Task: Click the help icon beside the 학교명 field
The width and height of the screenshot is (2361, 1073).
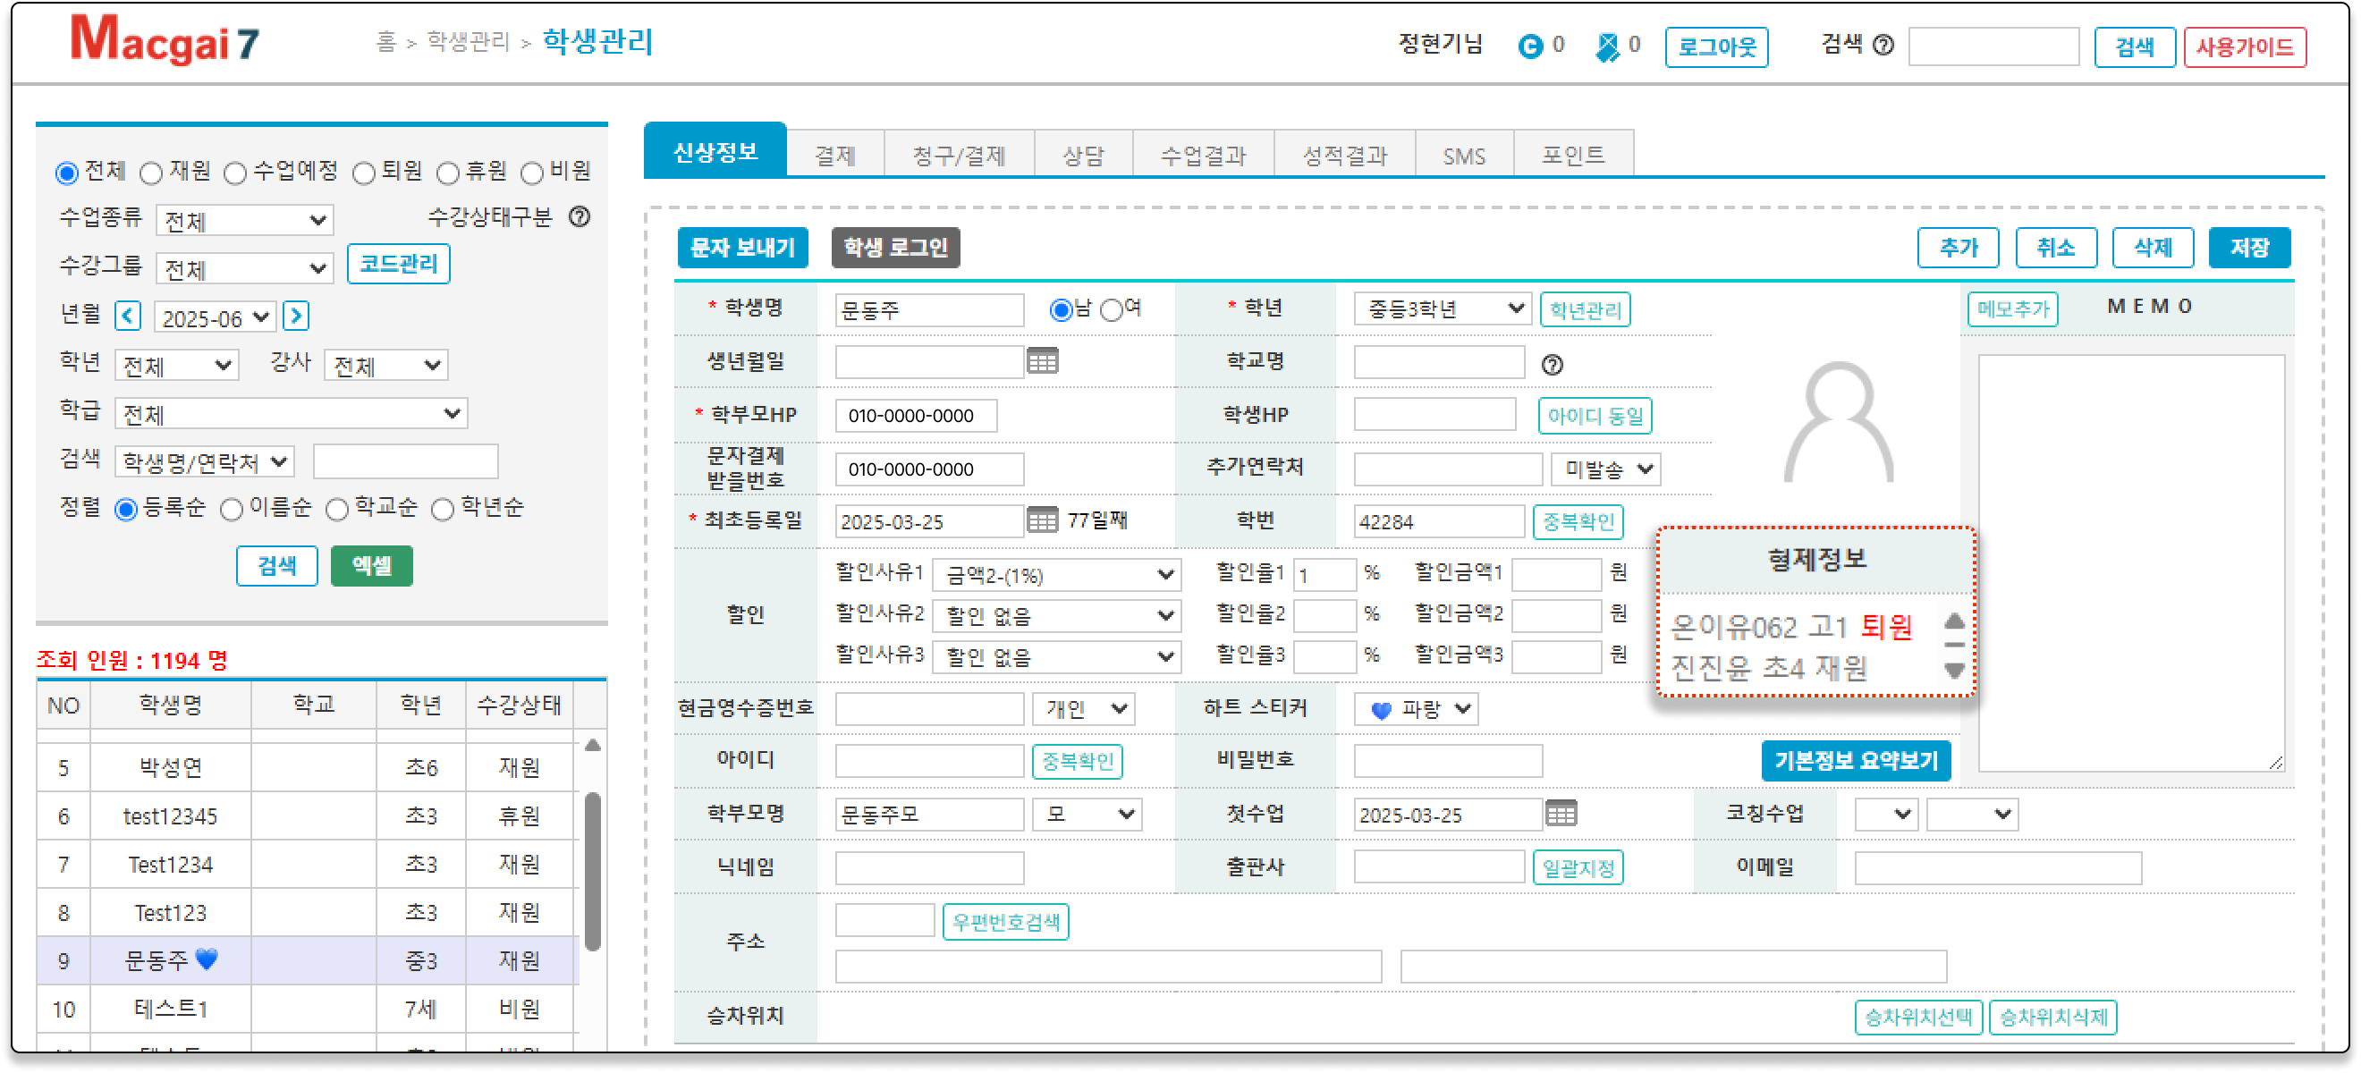Action: tap(1552, 365)
